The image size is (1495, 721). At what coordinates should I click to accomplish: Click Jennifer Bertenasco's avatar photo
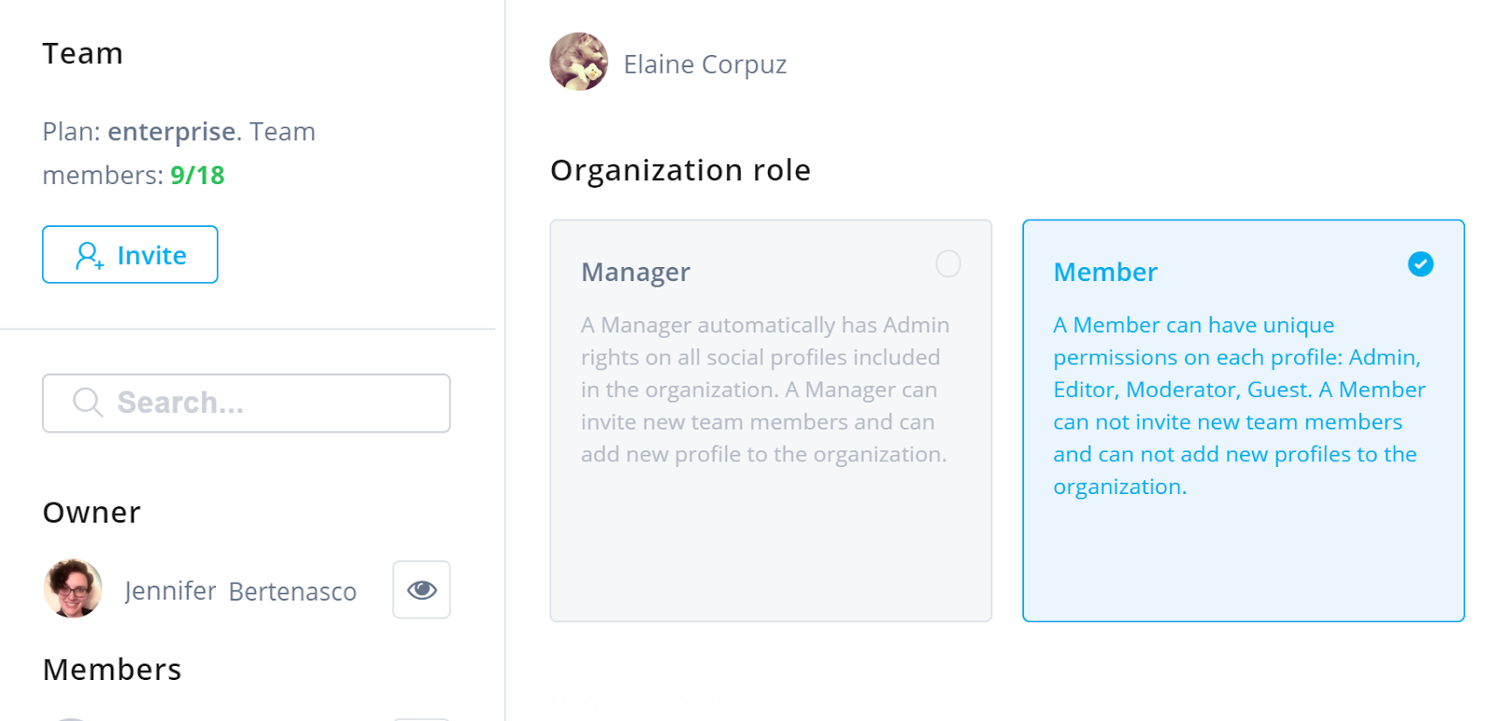point(73,588)
